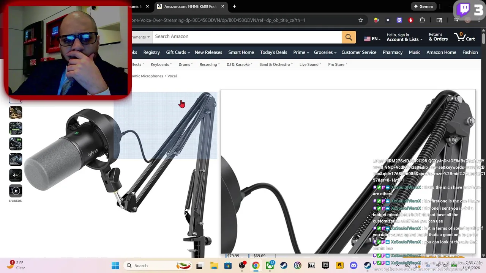Screen dimensions: 486x273
Task: Open the Drums category dropdown
Action: point(185,64)
